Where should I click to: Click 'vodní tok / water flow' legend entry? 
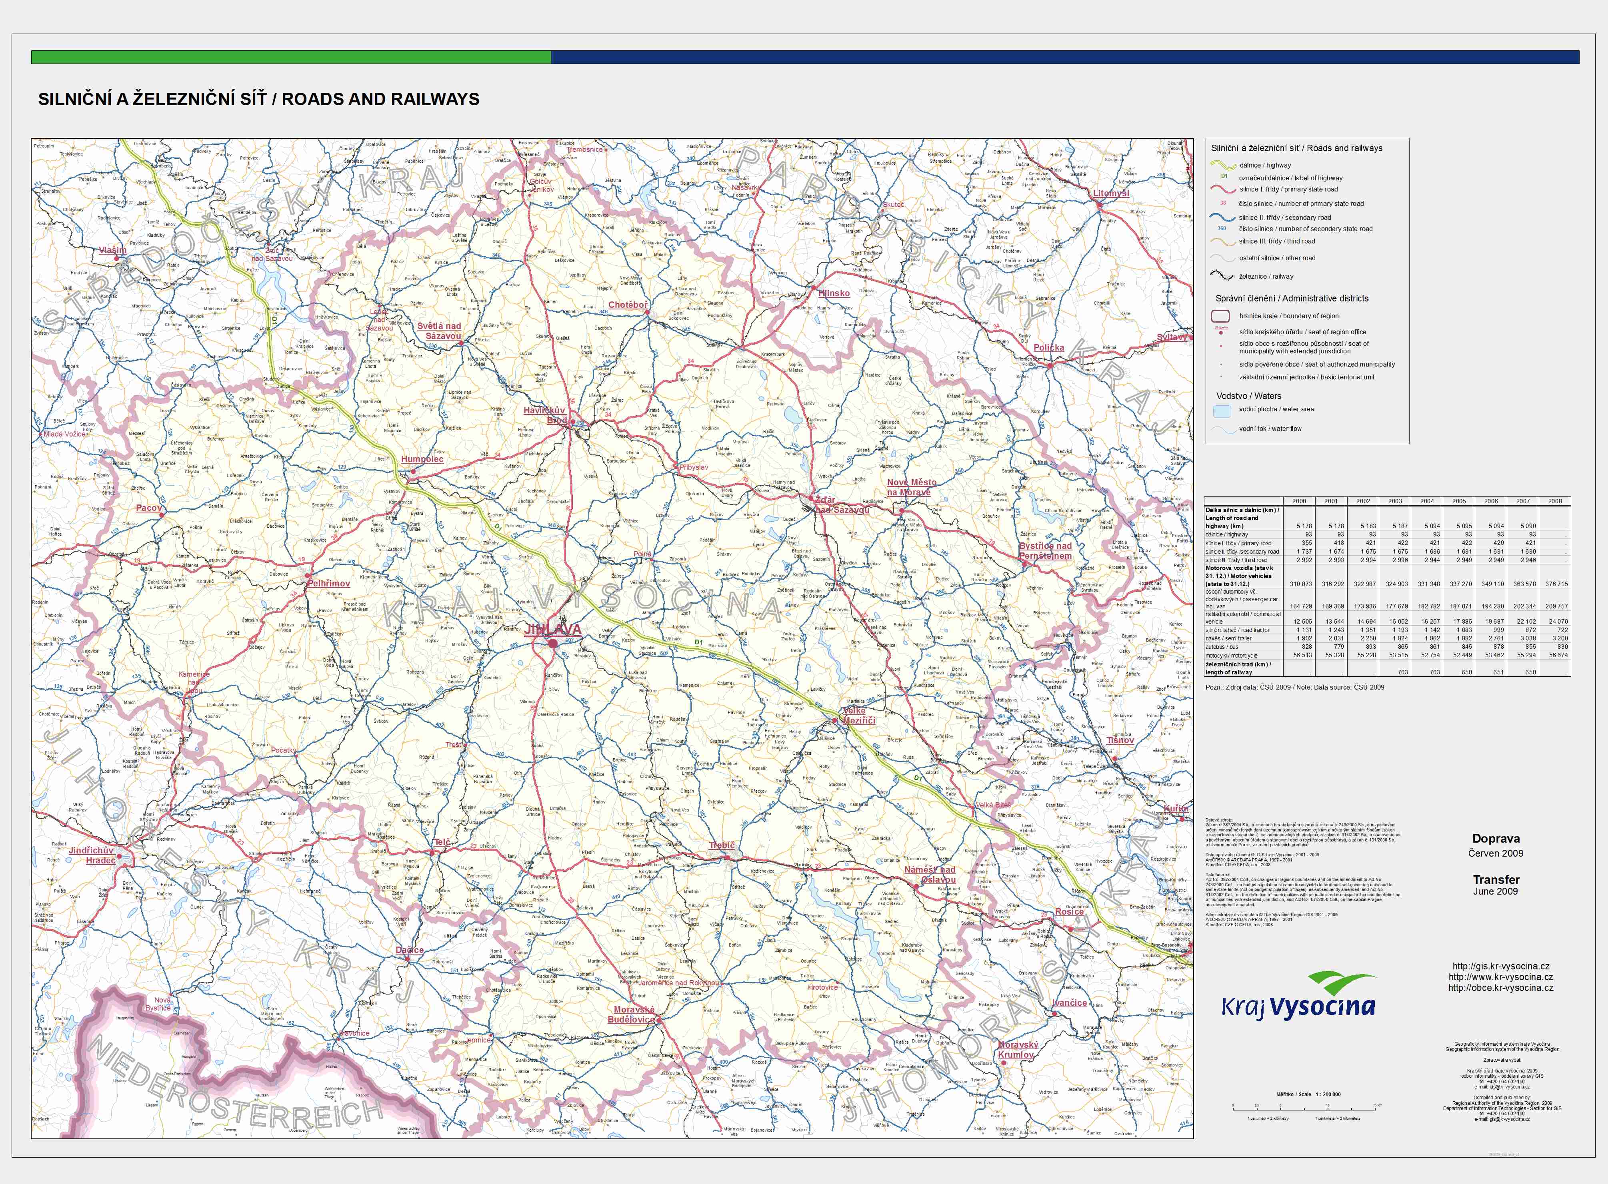pyautogui.click(x=1270, y=429)
